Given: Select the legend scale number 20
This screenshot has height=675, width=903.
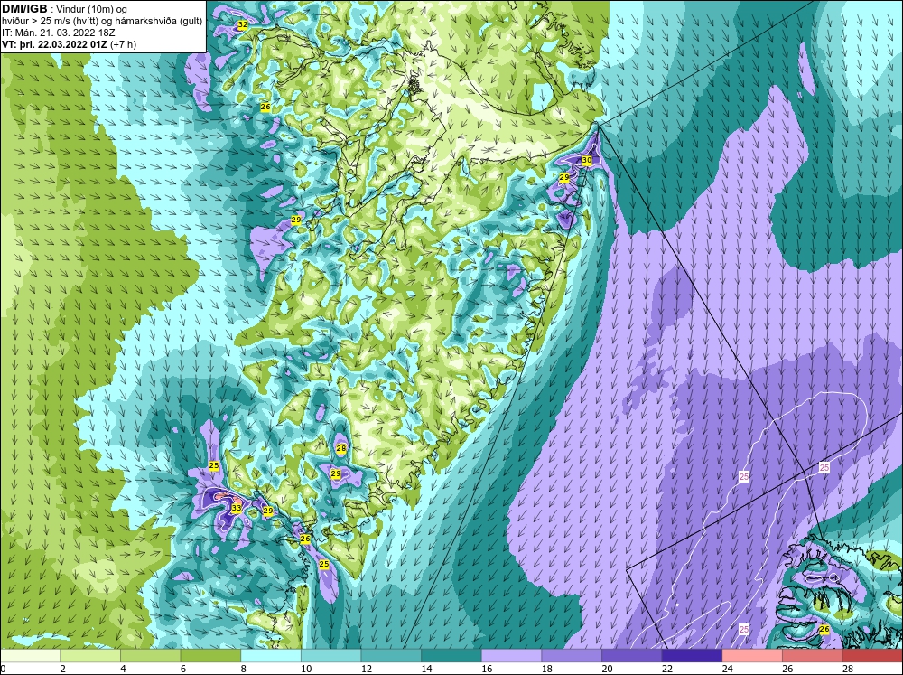Looking at the screenshot, I should pyautogui.click(x=607, y=669).
